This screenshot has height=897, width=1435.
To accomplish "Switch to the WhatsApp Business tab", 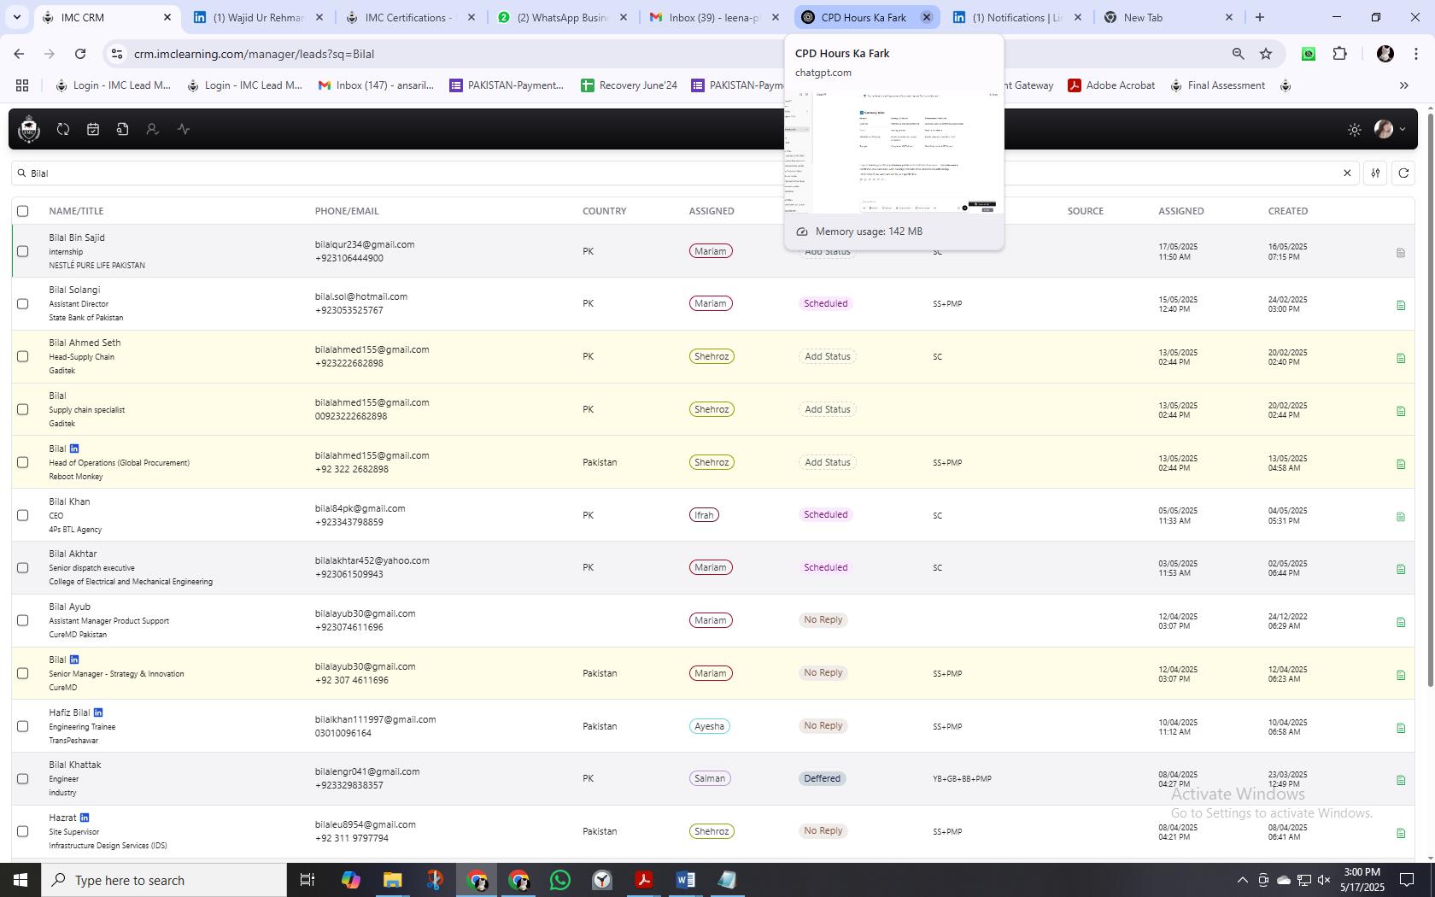I will coord(561,17).
